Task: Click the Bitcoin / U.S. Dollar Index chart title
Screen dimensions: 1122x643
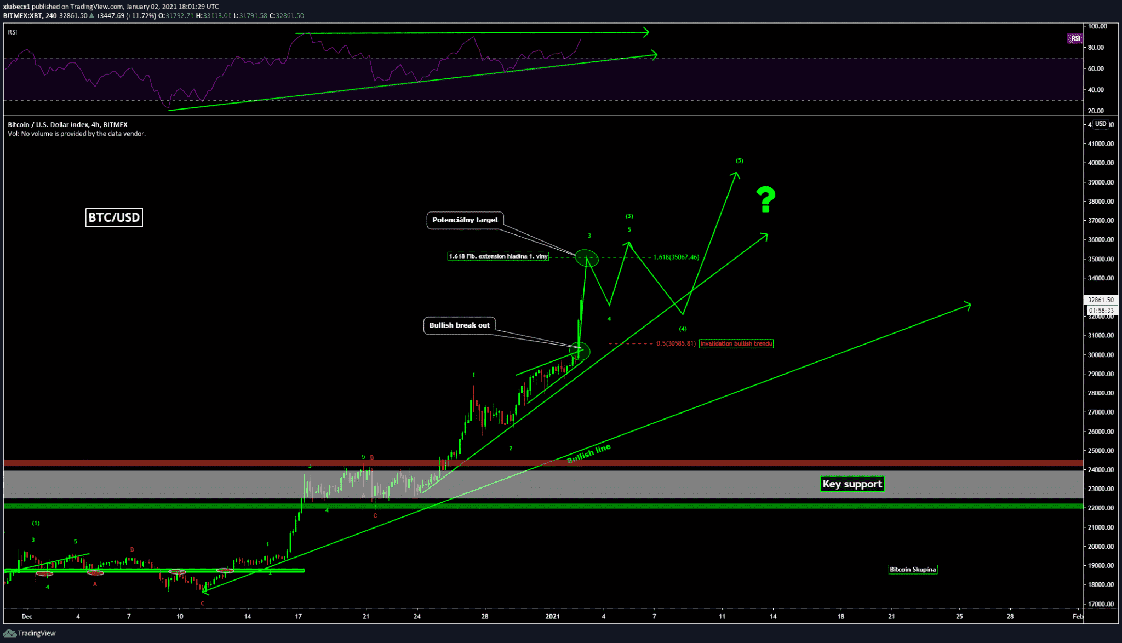Action: [67, 125]
